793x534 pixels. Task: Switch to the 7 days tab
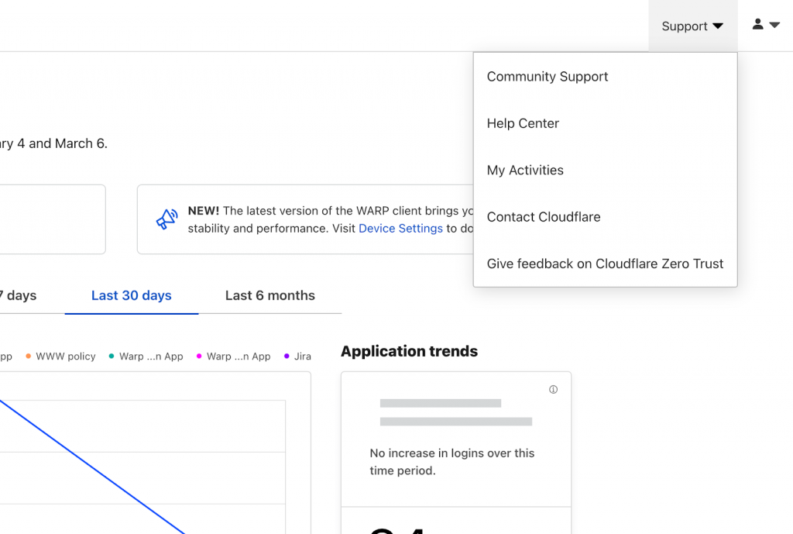(19, 295)
